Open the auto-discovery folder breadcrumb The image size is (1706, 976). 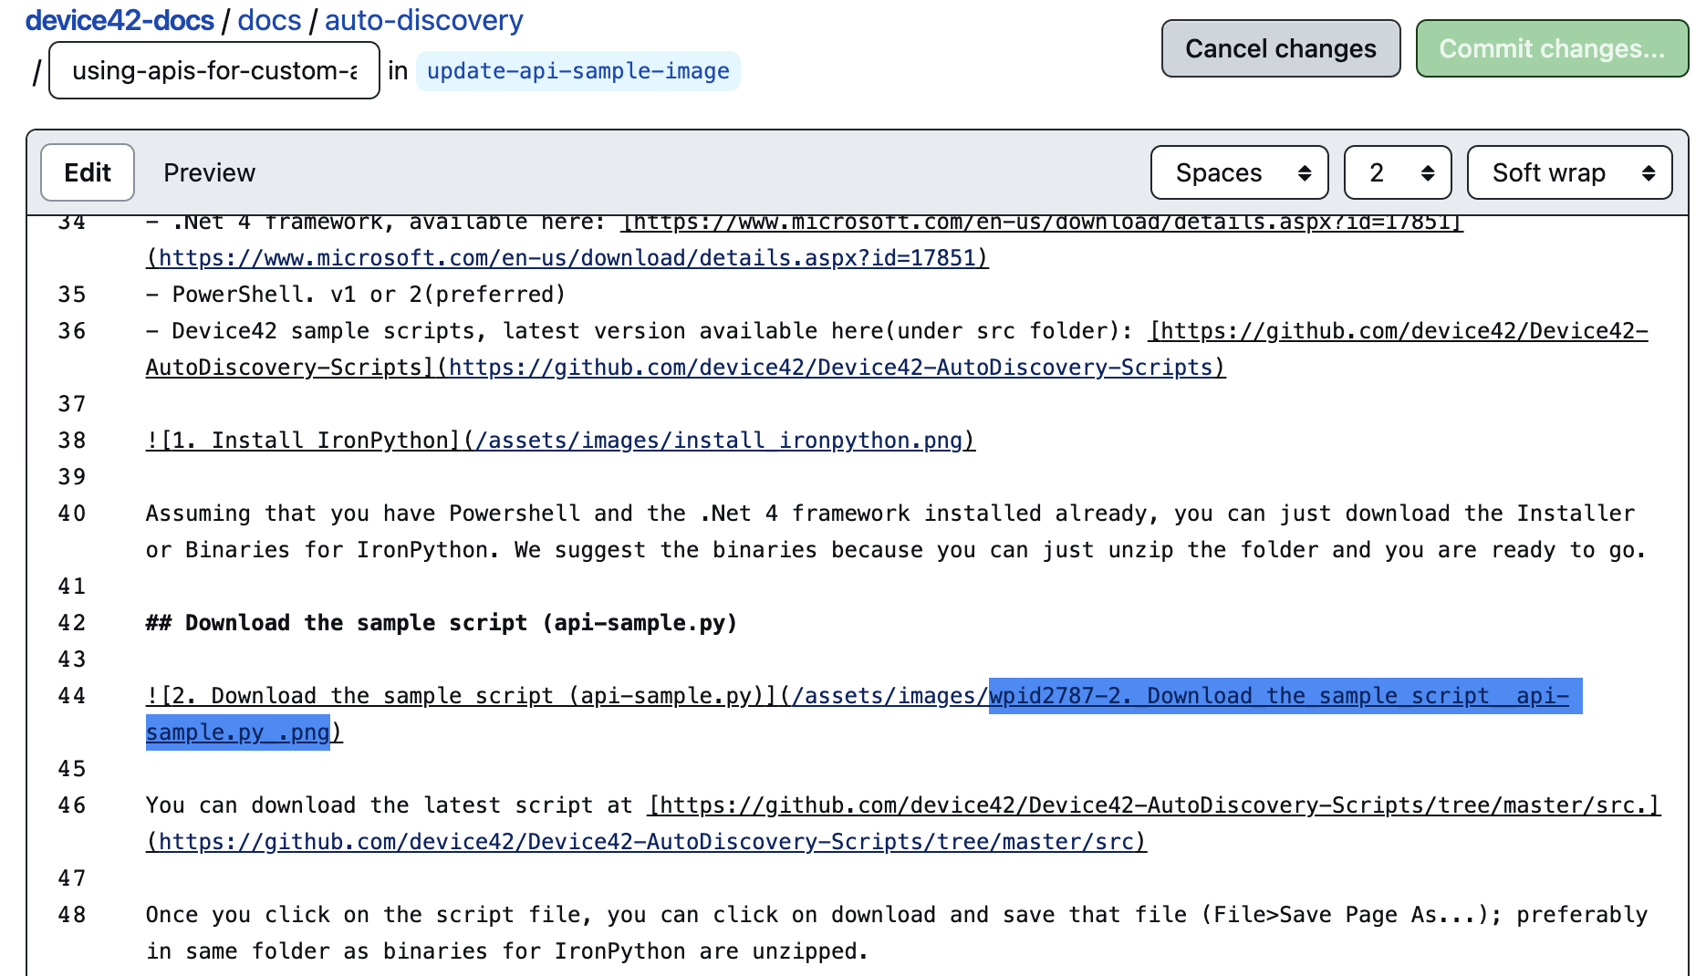click(423, 20)
